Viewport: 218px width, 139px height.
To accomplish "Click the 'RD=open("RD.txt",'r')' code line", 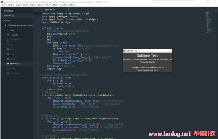I will (x=61, y=34).
